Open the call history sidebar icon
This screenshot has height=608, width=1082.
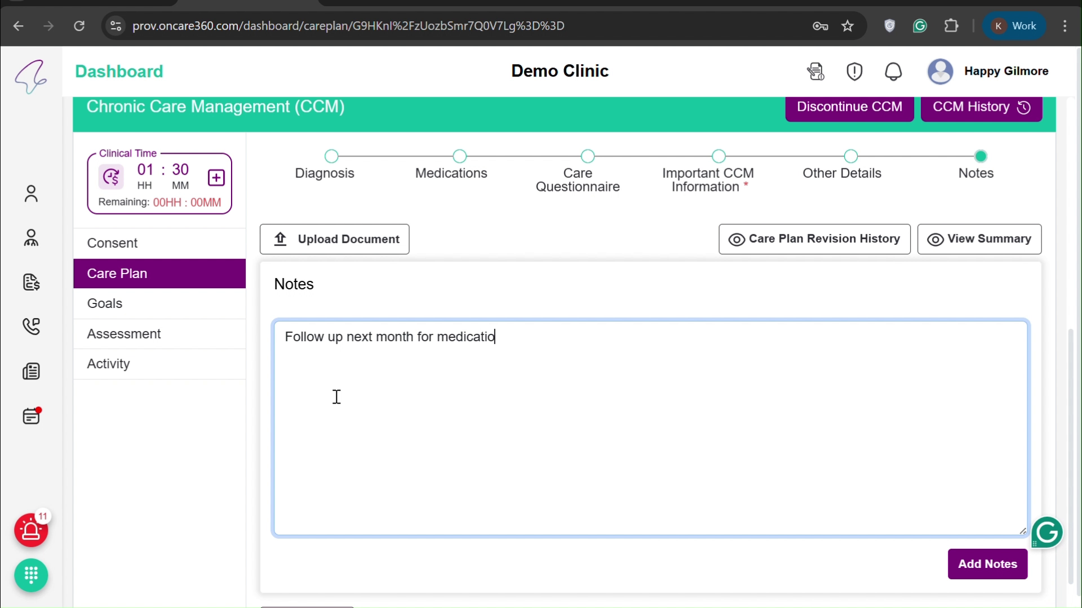[31, 327]
